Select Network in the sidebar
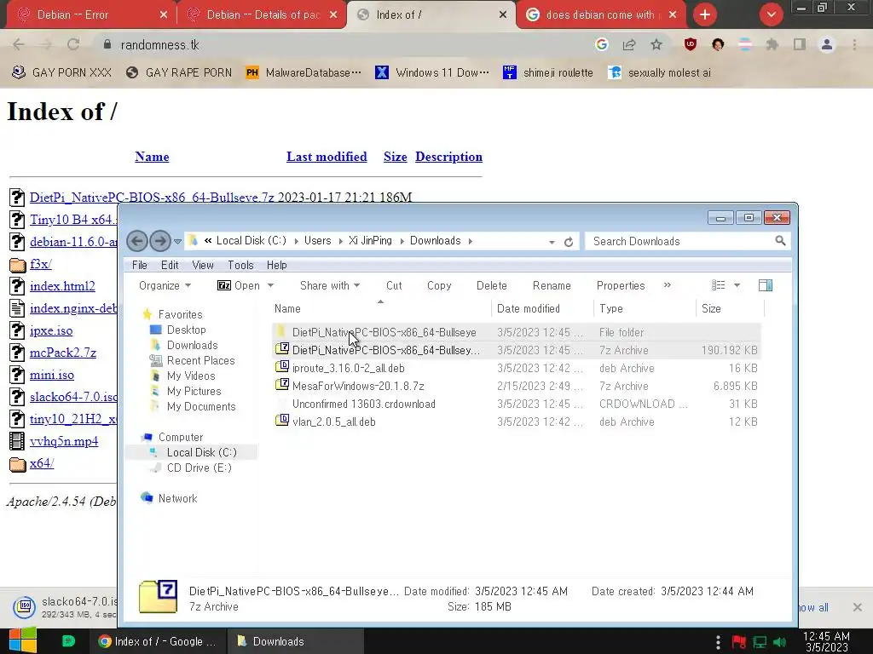The width and height of the screenshot is (873, 654). click(x=177, y=498)
